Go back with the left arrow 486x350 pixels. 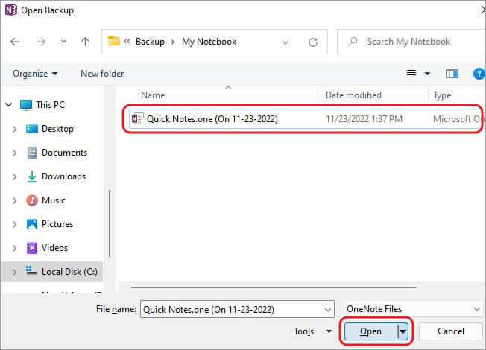[15, 42]
